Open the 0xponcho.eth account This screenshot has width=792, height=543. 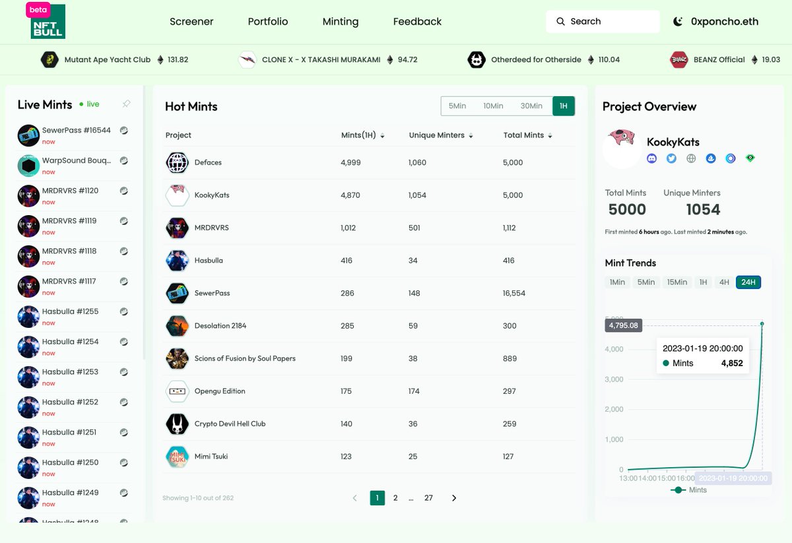724,21
